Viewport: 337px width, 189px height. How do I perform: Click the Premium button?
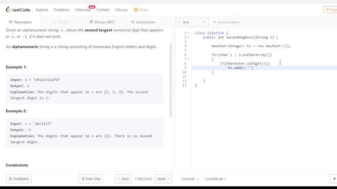point(330,9)
